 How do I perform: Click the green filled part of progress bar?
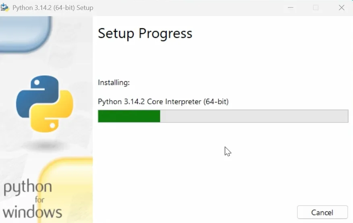(x=129, y=116)
